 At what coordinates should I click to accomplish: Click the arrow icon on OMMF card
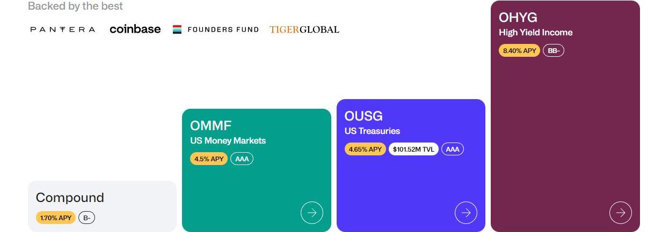click(x=312, y=213)
